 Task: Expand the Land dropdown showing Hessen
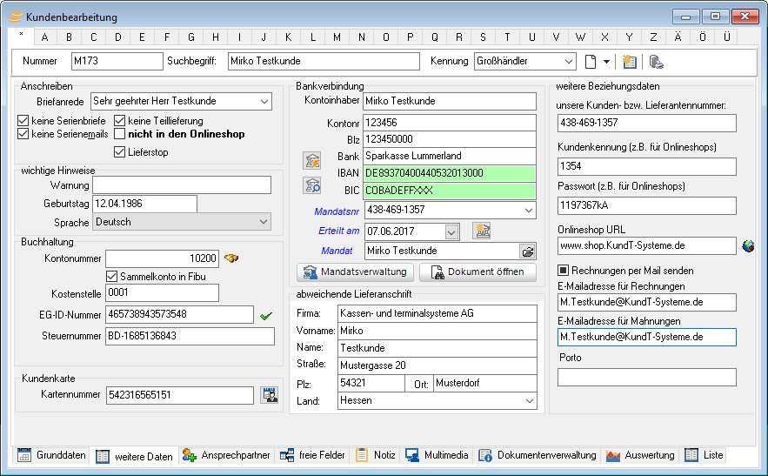click(530, 401)
